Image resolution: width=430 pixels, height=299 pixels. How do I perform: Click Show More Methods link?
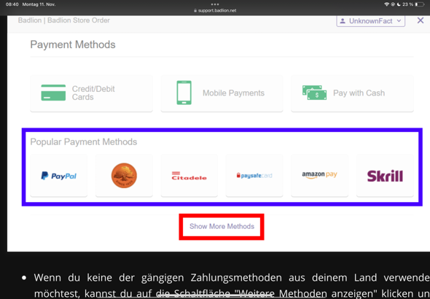tap(222, 226)
